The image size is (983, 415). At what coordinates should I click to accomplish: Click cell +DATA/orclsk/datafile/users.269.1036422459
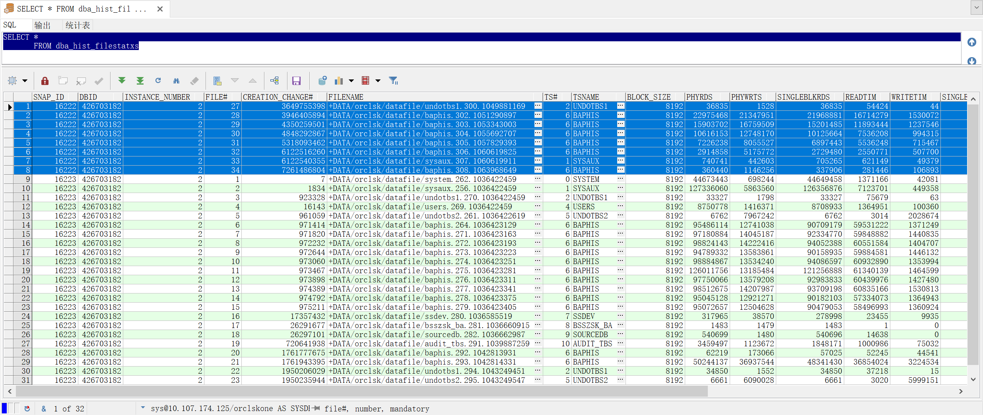[435, 207]
